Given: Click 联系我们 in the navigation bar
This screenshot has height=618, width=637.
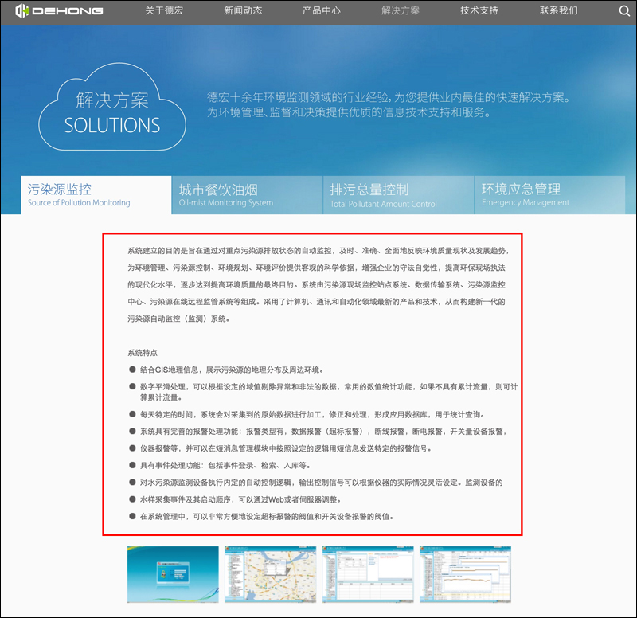Looking at the screenshot, I should [x=558, y=11].
